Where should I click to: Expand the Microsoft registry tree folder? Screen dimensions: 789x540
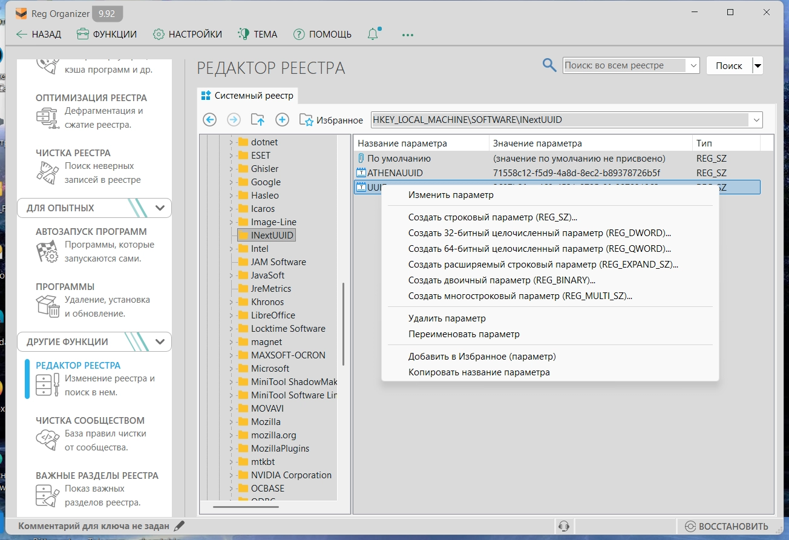pyautogui.click(x=231, y=369)
